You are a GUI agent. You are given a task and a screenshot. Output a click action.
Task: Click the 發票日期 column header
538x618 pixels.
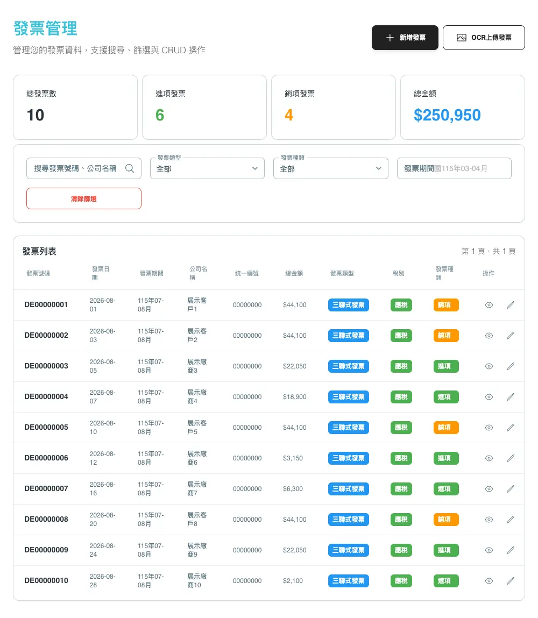tap(101, 273)
